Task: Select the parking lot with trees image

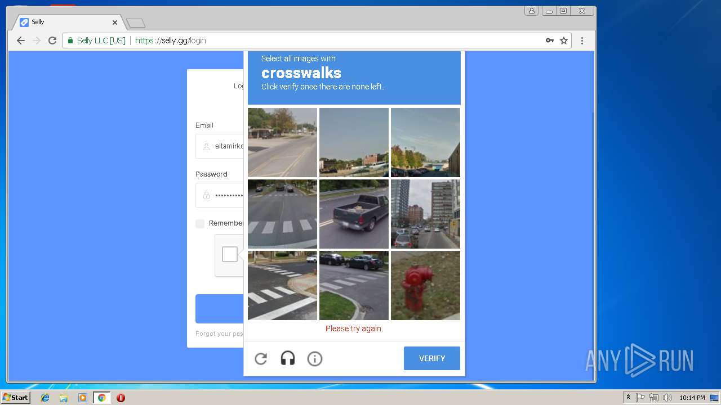Action: 425,142
